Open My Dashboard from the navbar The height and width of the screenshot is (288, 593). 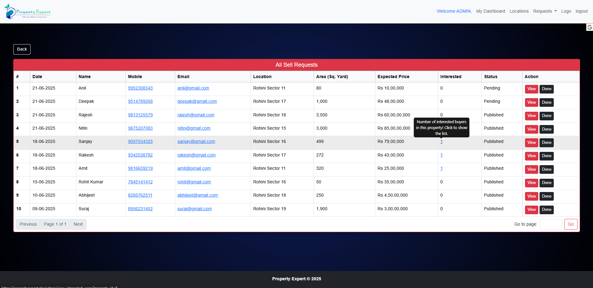[x=490, y=11]
